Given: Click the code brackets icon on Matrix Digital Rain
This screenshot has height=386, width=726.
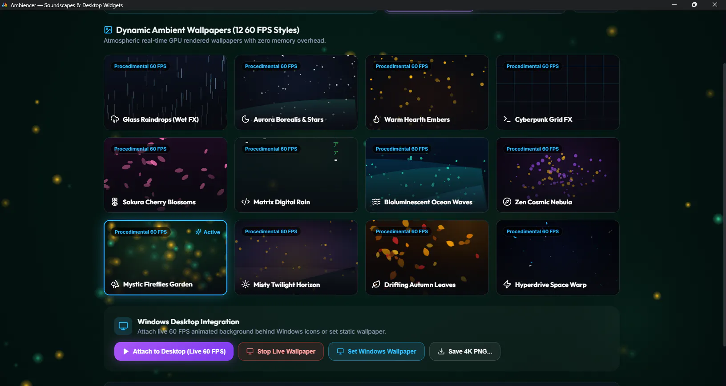Looking at the screenshot, I should [x=246, y=202].
